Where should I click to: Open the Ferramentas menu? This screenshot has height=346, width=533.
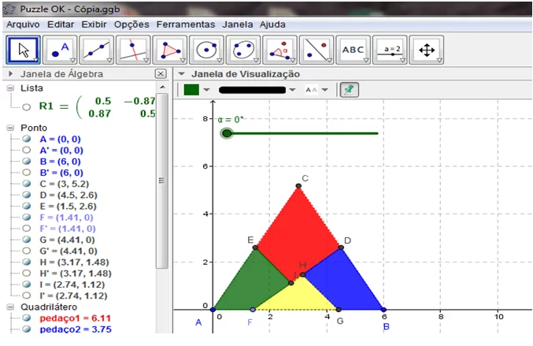click(186, 24)
